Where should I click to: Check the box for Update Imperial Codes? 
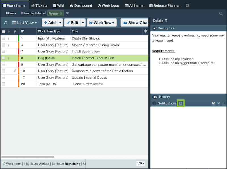3,77
